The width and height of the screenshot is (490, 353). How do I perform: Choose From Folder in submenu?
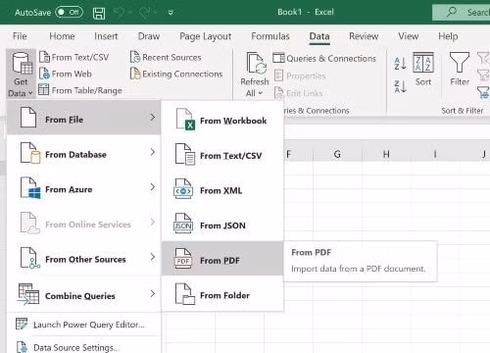point(222,294)
